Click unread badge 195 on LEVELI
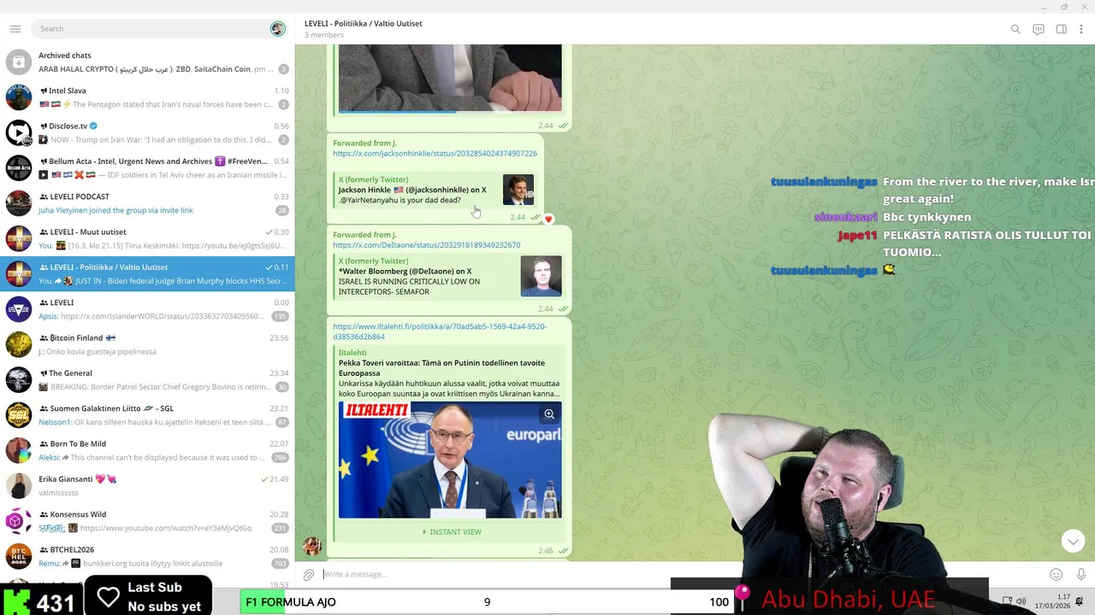This screenshot has width=1095, height=615. [280, 316]
